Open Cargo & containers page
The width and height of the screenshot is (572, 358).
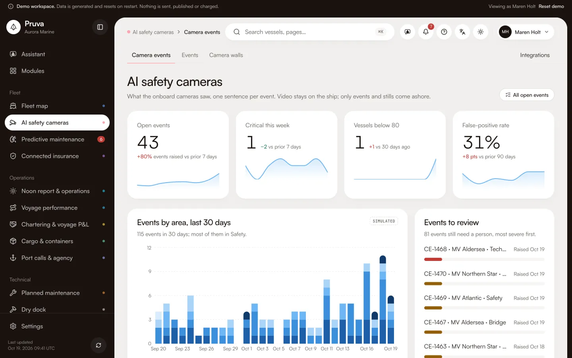click(57, 241)
